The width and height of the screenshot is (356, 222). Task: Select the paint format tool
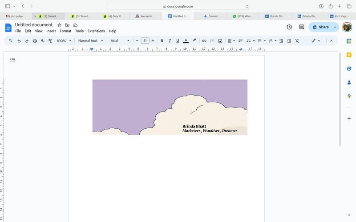pyautogui.click(x=50, y=41)
